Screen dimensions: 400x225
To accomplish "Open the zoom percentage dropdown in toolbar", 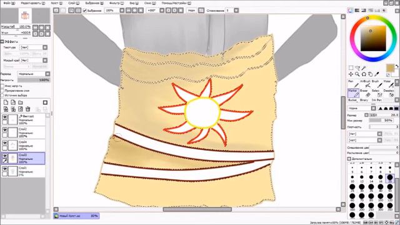I will point(122,11).
